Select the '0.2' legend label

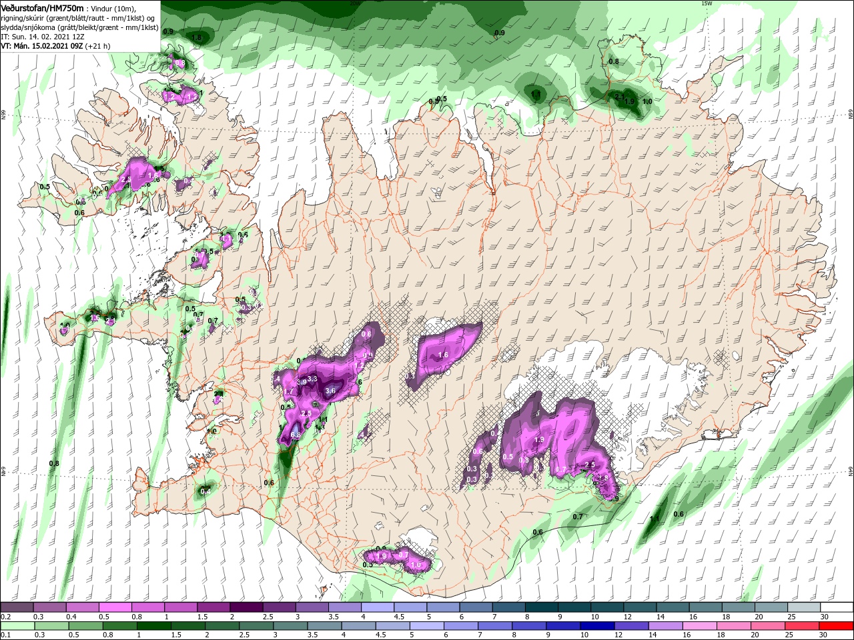click(6, 617)
